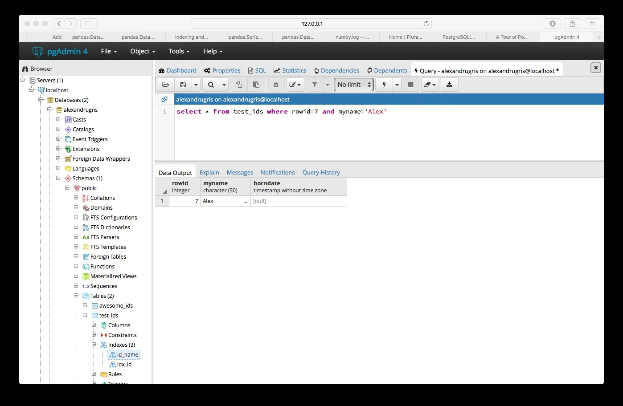Click the Safari sidebar toggle icon
Screen dimensions: 623x406
pos(89,24)
